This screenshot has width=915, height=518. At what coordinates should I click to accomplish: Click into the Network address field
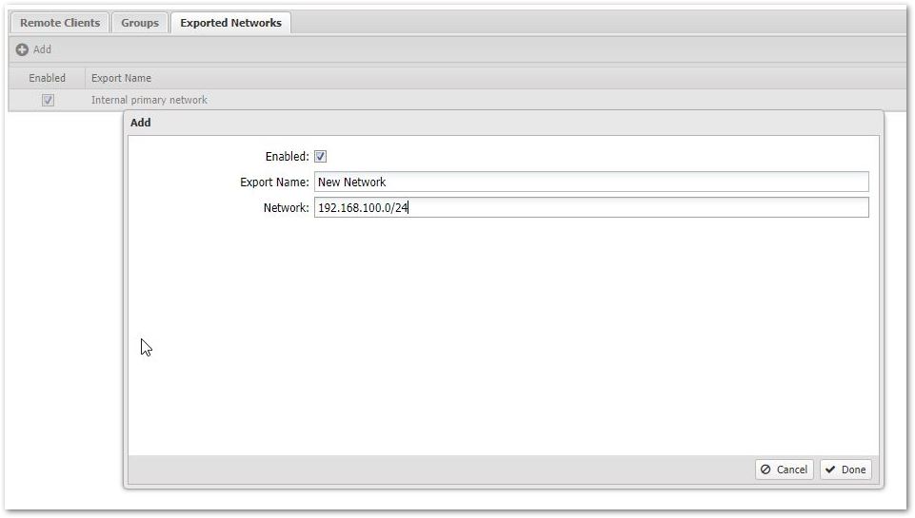click(x=590, y=207)
